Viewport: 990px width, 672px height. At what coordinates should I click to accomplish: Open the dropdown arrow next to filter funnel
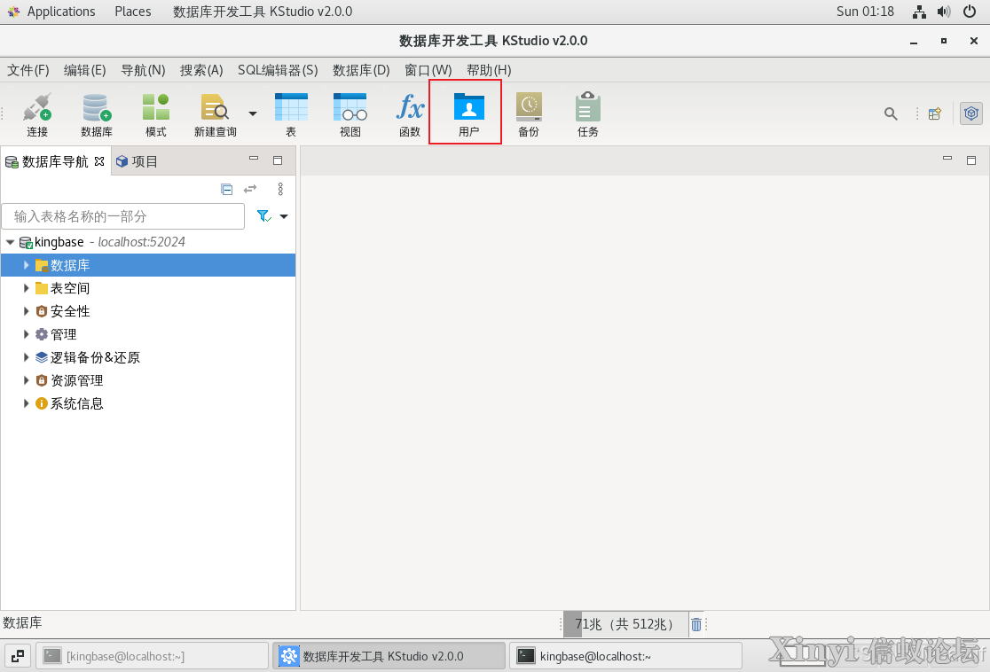point(284,216)
